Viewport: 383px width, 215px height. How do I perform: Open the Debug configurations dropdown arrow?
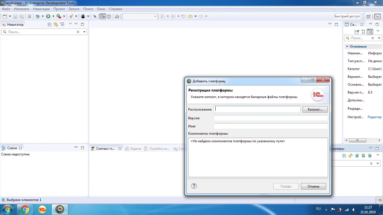click(43, 16)
